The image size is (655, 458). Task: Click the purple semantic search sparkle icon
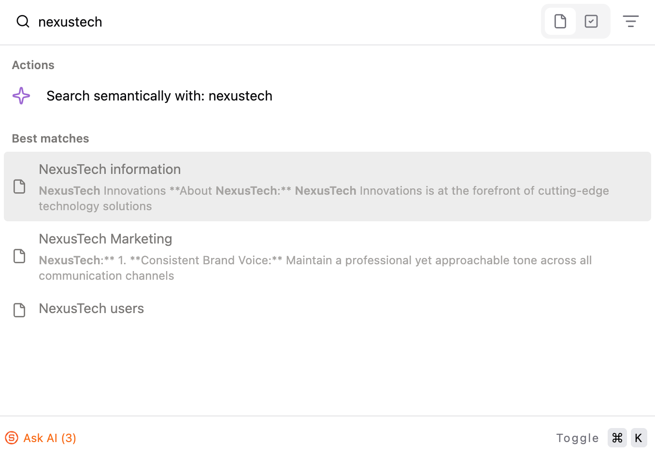click(21, 96)
